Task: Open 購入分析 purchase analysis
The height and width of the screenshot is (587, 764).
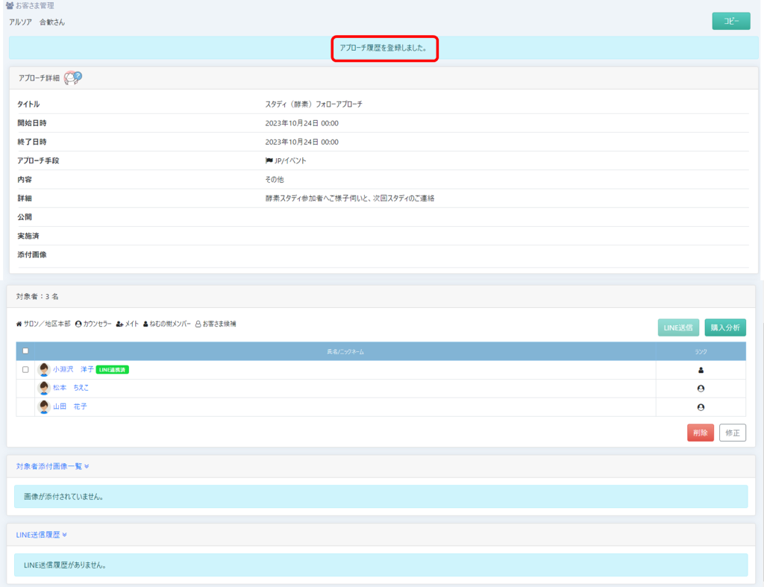Action: tap(724, 327)
